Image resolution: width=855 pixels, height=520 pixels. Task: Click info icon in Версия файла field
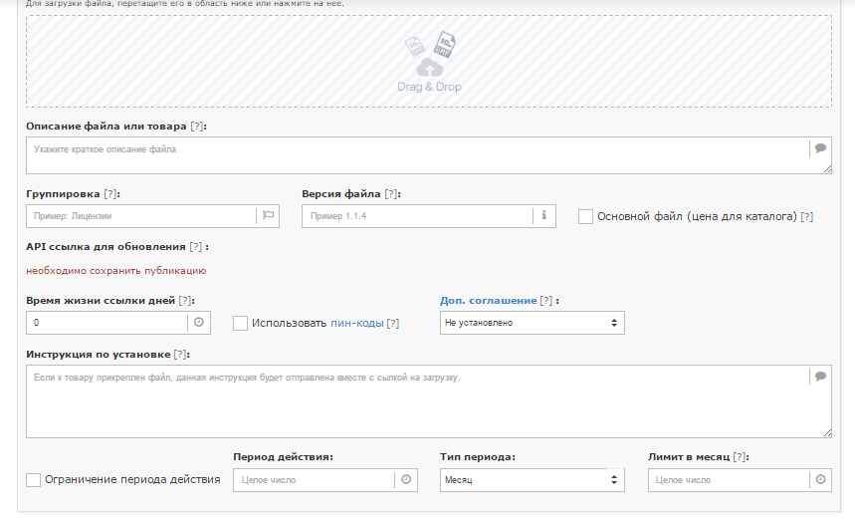click(x=543, y=215)
